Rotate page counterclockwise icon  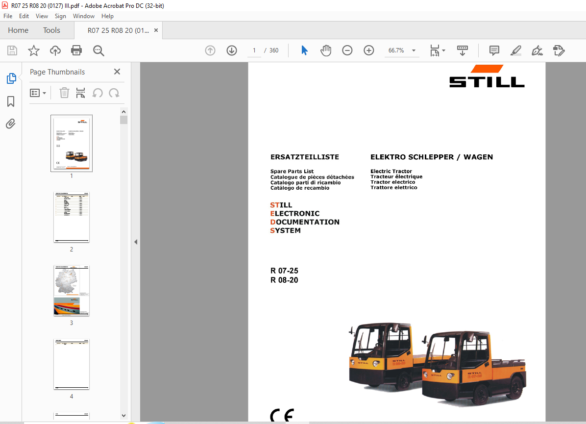point(98,93)
